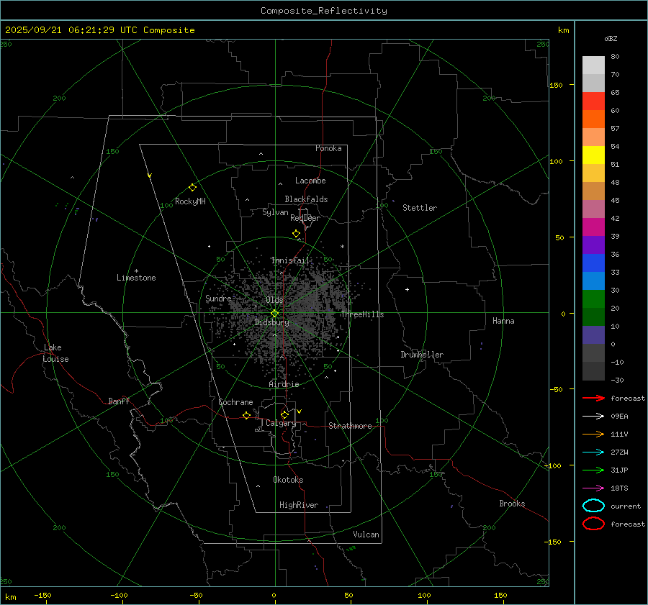Click the orange 111V arrow symbol

(x=593, y=434)
